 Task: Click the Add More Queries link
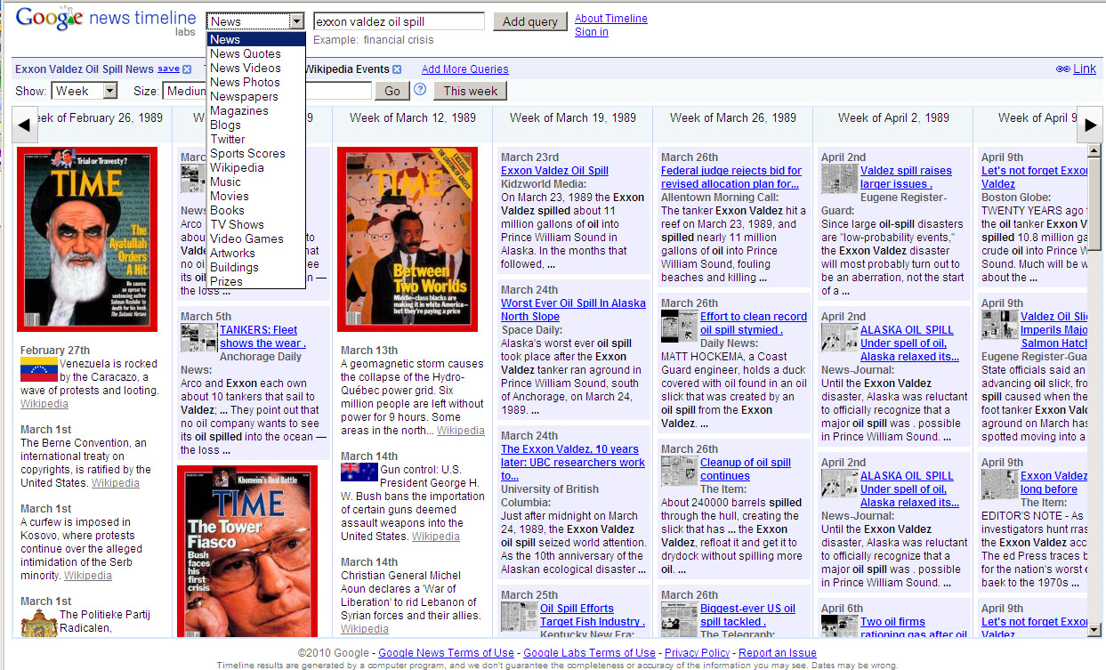[465, 69]
